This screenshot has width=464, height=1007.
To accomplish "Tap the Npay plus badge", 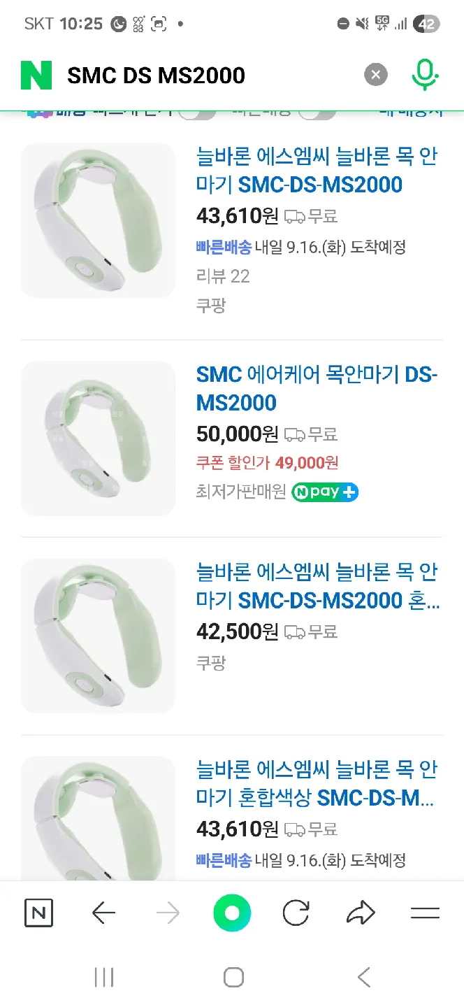I will pyautogui.click(x=325, y=492).
